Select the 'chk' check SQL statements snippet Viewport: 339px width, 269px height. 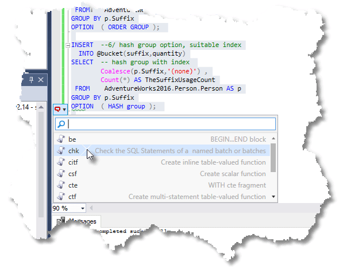[161, 151]
